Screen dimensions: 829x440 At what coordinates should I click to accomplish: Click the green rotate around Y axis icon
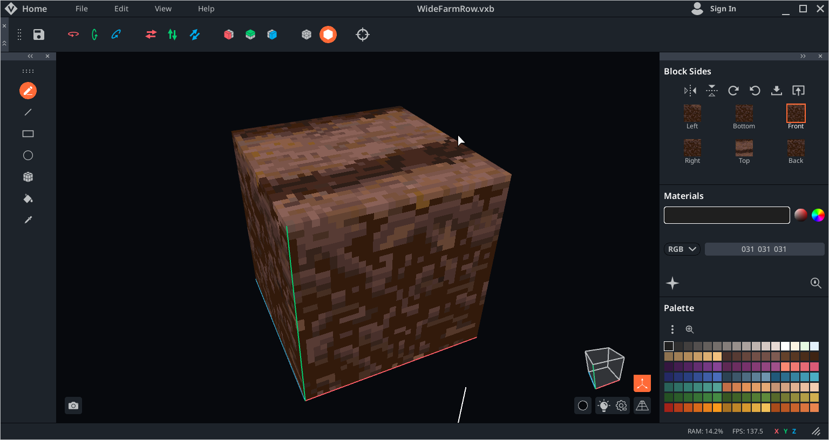pyautogui.click(x=95, y=35)
